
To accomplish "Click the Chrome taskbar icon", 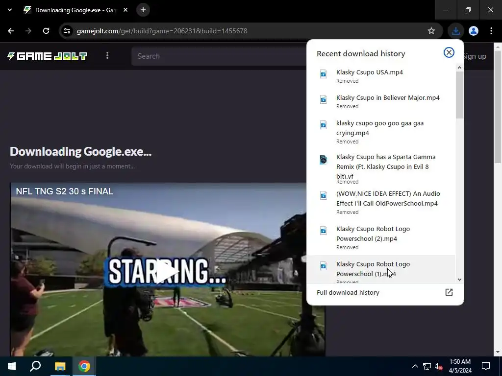I will (x=84, y=366).
